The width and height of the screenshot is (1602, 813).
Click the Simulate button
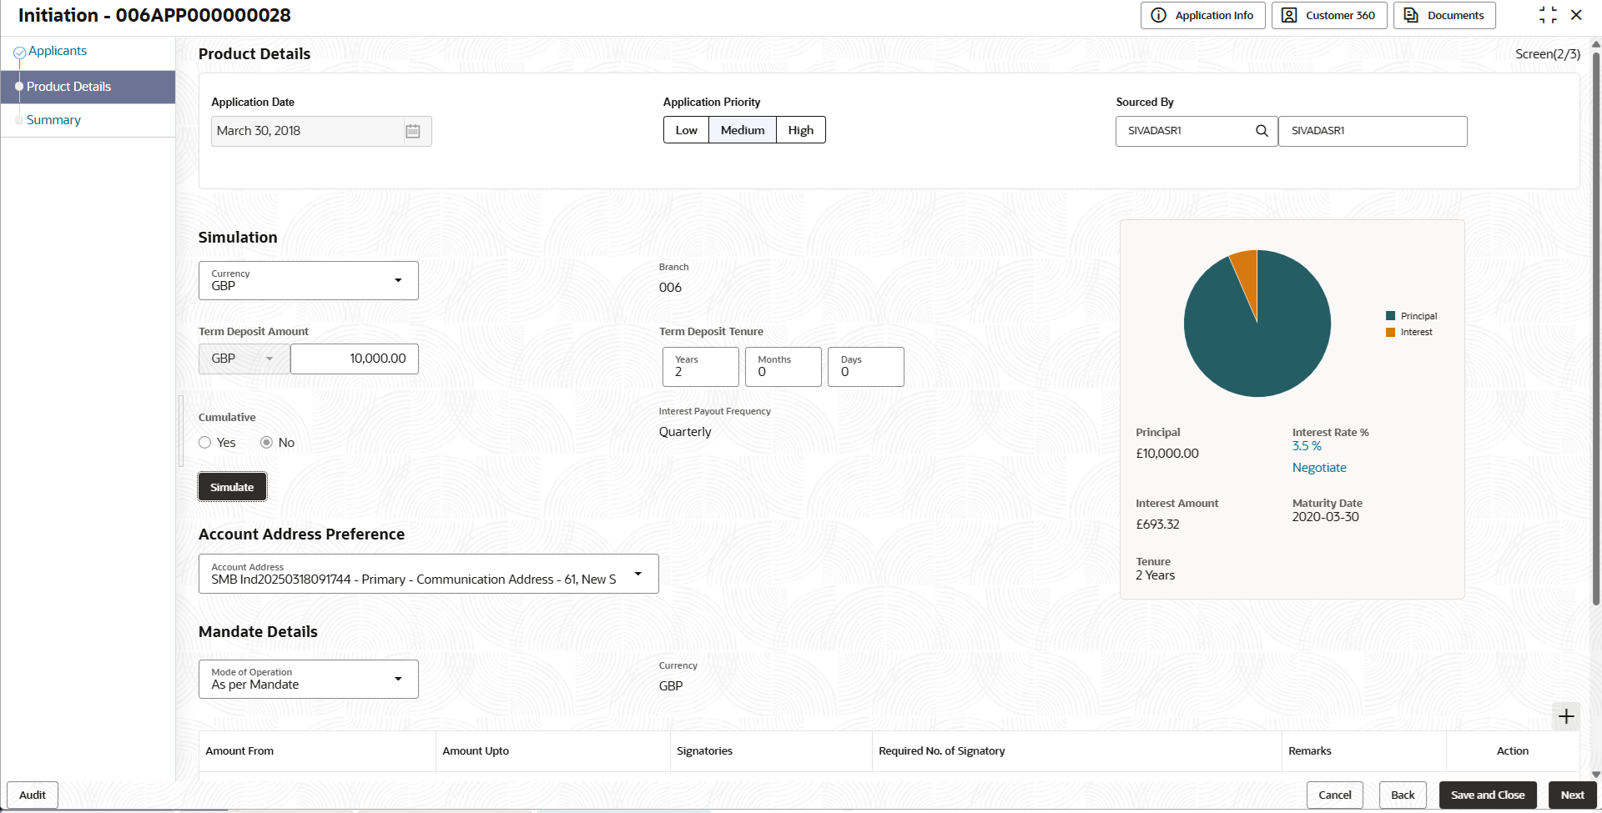click(x=232, y=487)
